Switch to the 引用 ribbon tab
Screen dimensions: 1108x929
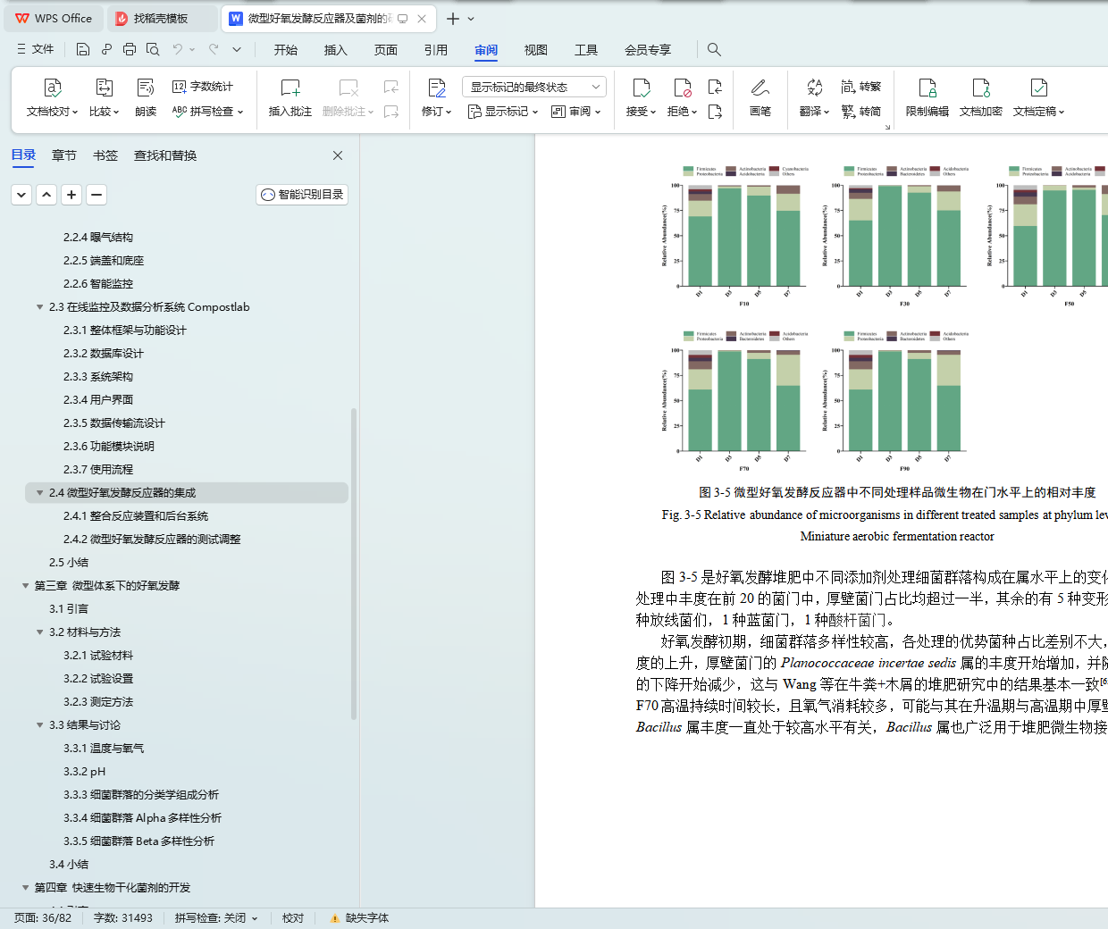(436, 50)
